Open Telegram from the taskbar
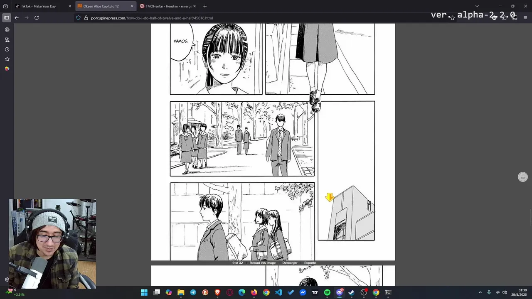Image resolution: width=532 pixels, height=299 pixels. point(193,292)
